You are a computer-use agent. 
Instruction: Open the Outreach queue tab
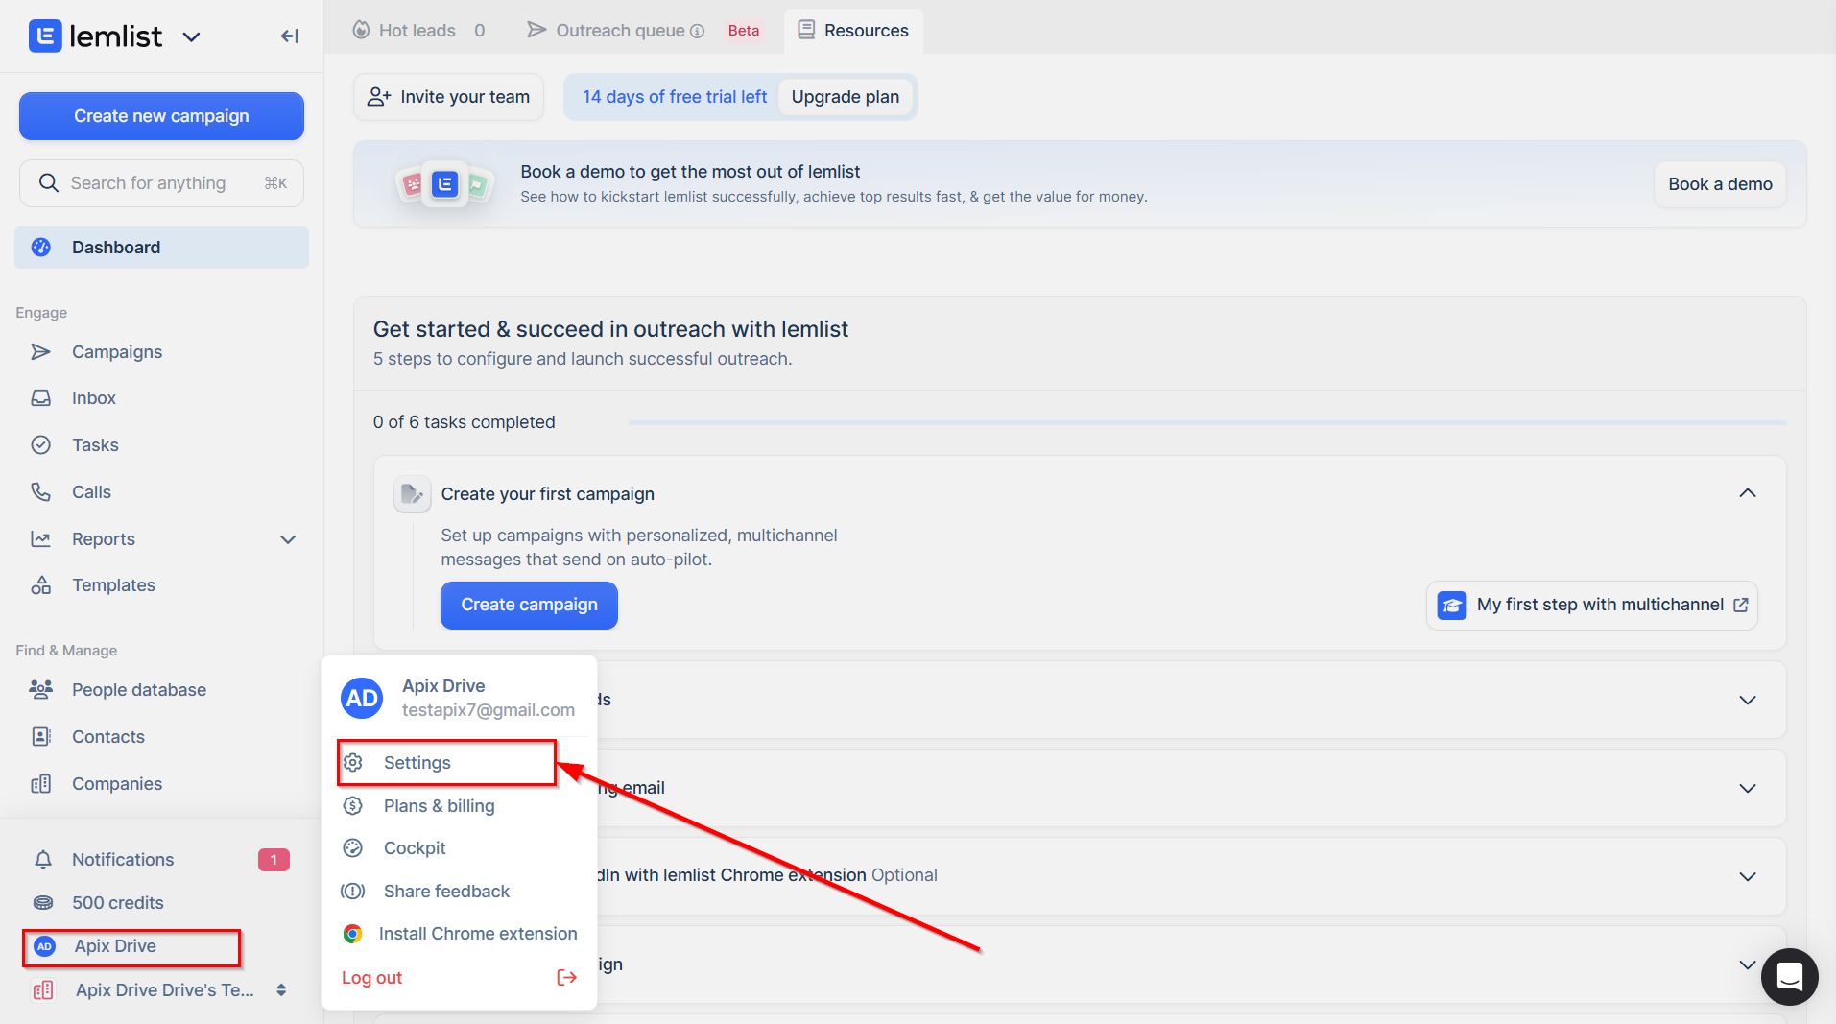614,31
